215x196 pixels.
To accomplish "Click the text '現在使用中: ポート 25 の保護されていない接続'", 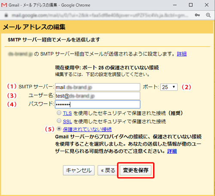I will [x=107, y=68].
